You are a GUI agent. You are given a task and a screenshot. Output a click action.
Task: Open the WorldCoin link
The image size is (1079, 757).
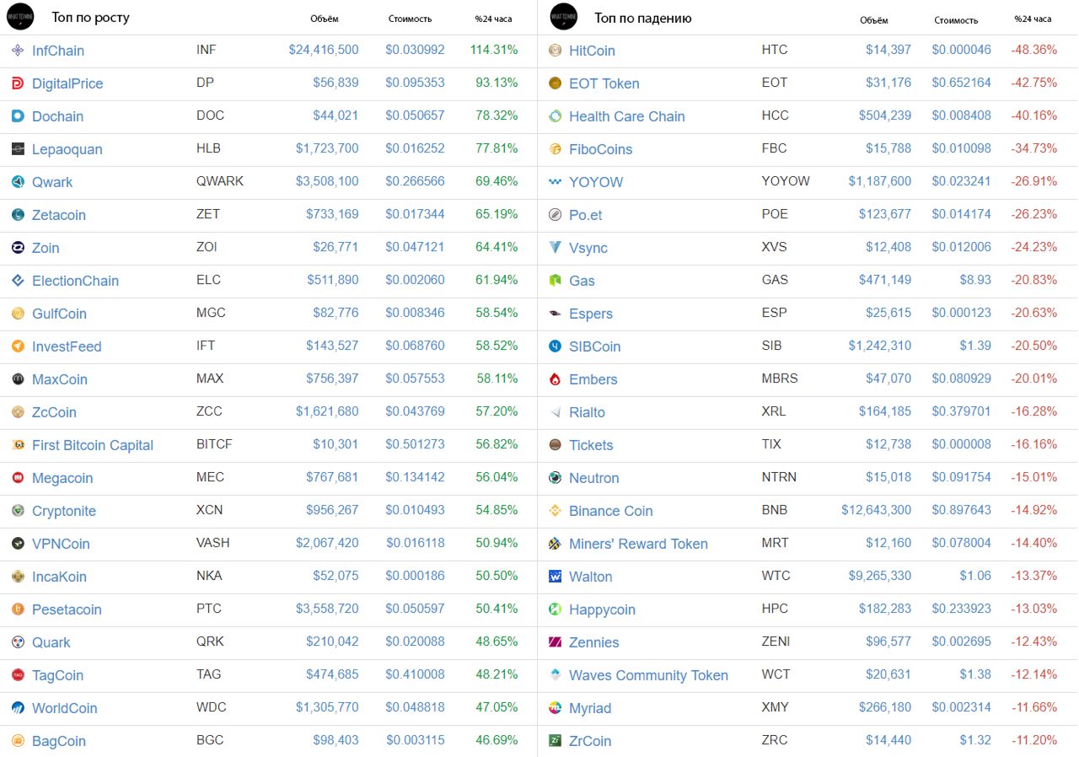click(x=65, y=708)
